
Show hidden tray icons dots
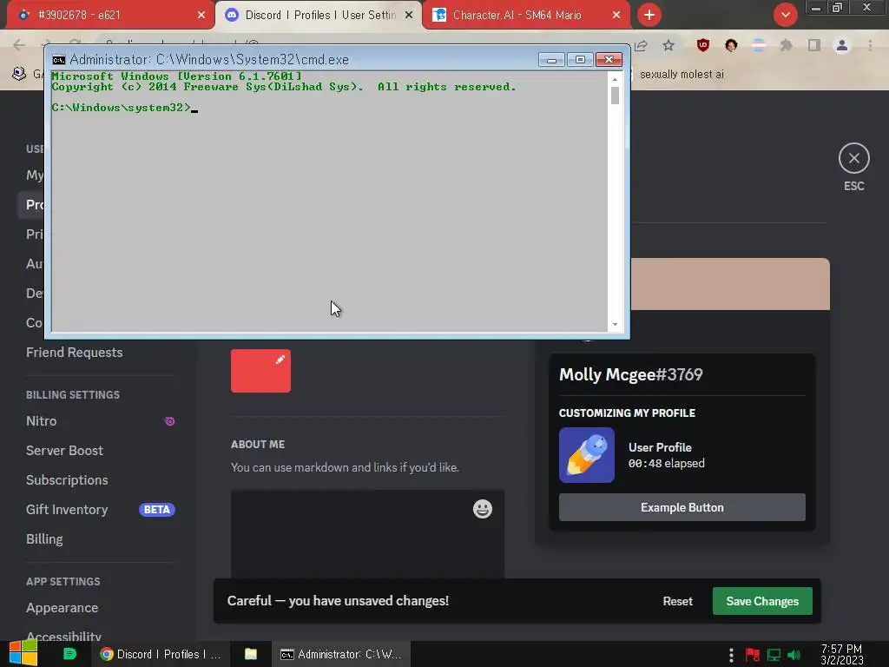[731, 655]
